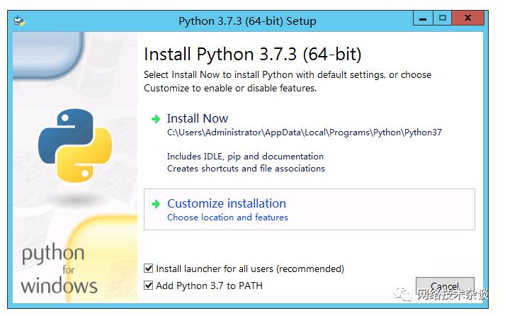Click the window title 'Python 3.7.3 (64-bit) Setup'
This screenshot has width=505, height=316.
(x=247, y=21)
